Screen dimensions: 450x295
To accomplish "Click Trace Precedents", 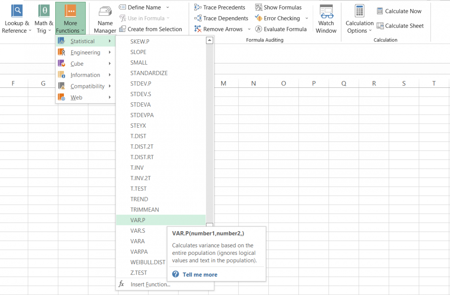I will coord(219,7).
